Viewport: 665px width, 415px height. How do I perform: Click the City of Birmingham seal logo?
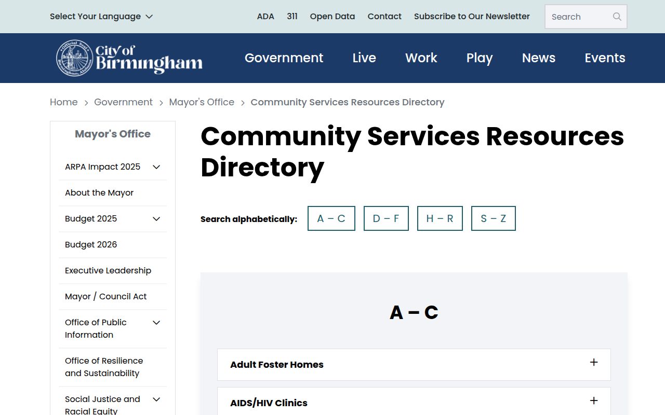click(x=75, y=58)
